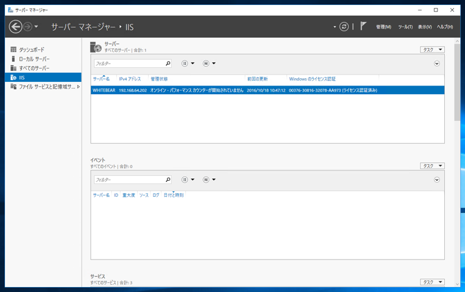Click the local server icon in sidebar
The width and height of the screenshot is (465, 292).
pyautogui.click(x=13, y=59)
